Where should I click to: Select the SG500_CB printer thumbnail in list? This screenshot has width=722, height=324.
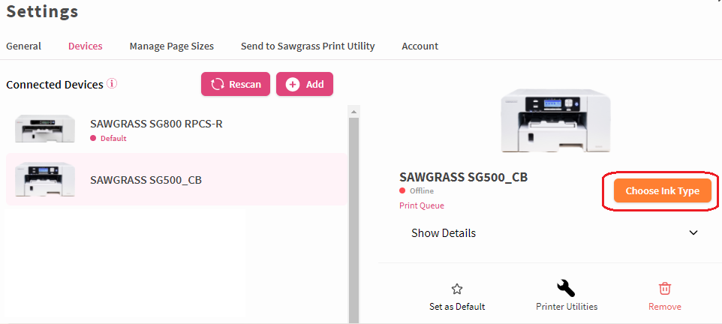(45, 179)
